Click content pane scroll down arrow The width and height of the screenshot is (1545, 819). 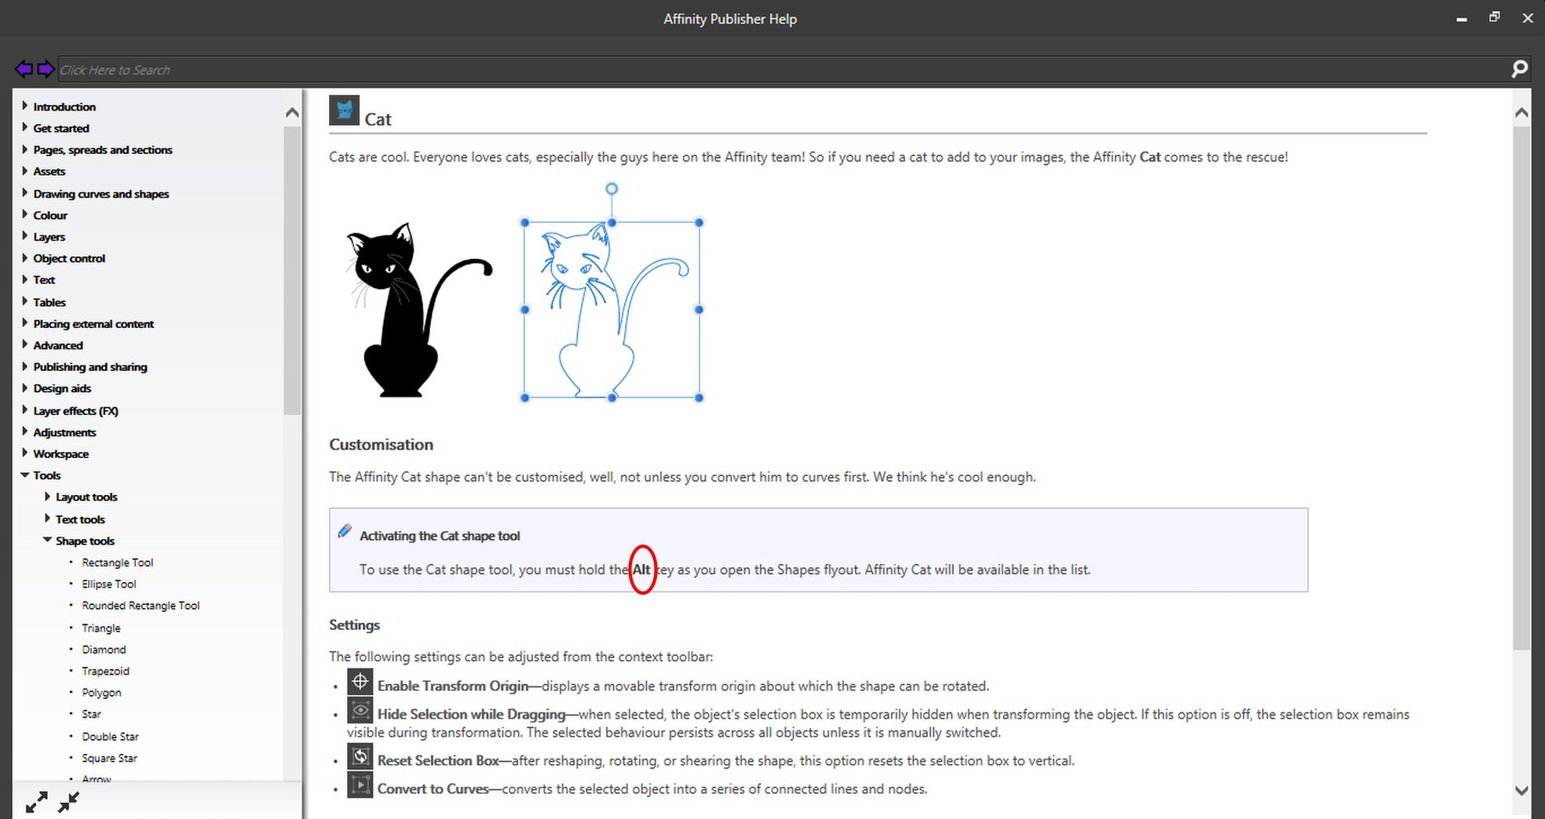[x=1521, y=790]
